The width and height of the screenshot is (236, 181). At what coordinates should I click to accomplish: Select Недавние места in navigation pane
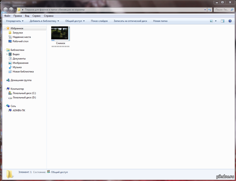coord(22,37)
